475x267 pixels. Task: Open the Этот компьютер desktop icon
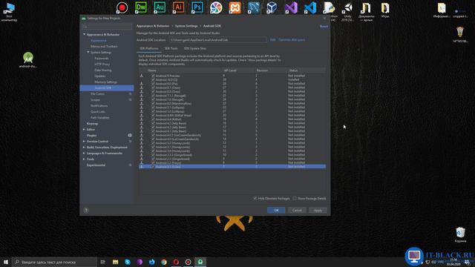click(9, 12)
